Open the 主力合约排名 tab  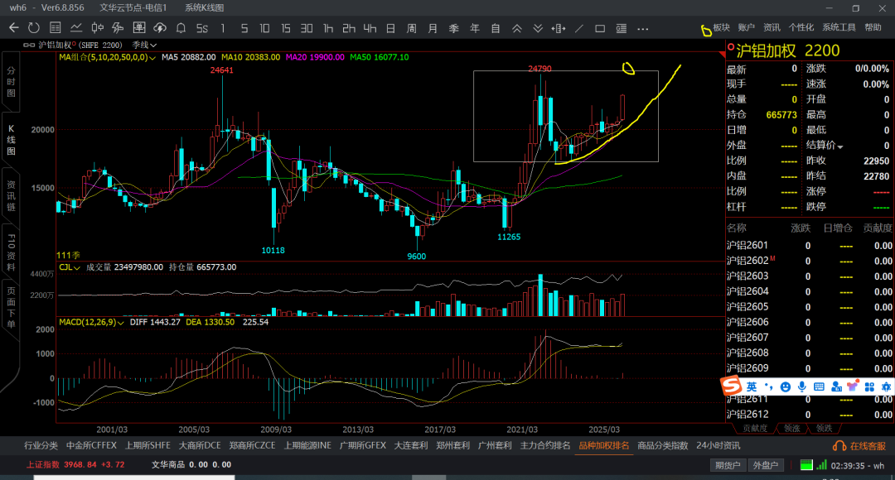(x=545, y=446)
